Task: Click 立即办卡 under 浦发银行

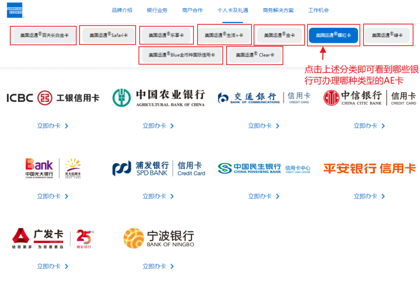Action: click(158, 196)
